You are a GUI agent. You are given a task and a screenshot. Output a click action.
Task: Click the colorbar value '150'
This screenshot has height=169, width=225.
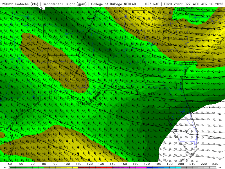click(x=124, y=164)
